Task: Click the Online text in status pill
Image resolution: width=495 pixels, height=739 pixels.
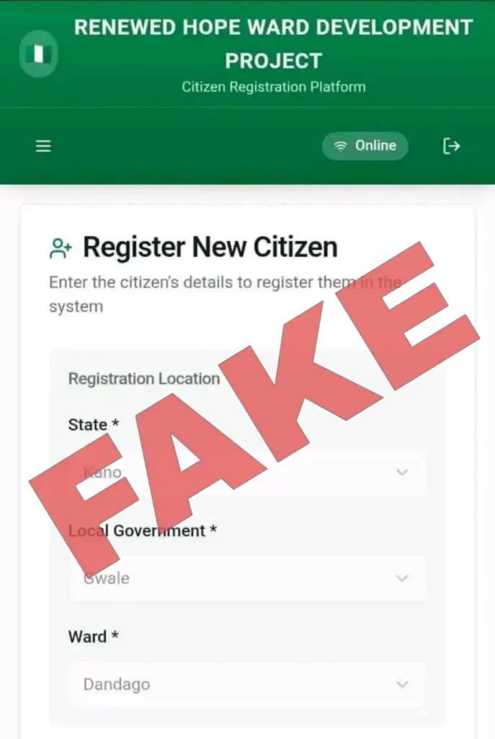Action: coord(375,146)
